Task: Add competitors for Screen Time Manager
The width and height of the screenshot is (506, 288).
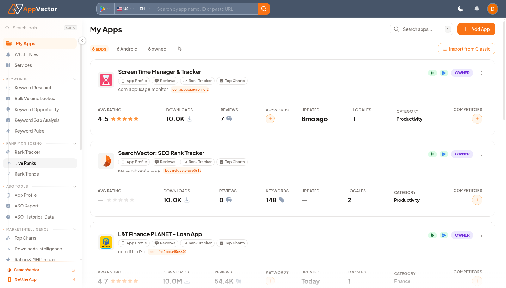Action: pos(477,119)
